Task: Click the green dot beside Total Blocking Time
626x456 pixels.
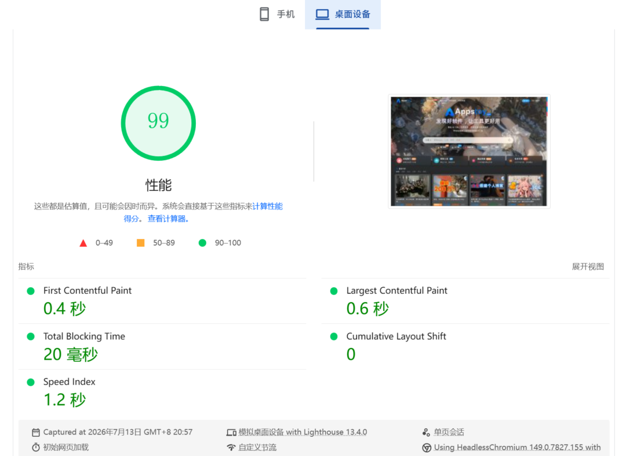Action: coord(31,336)
